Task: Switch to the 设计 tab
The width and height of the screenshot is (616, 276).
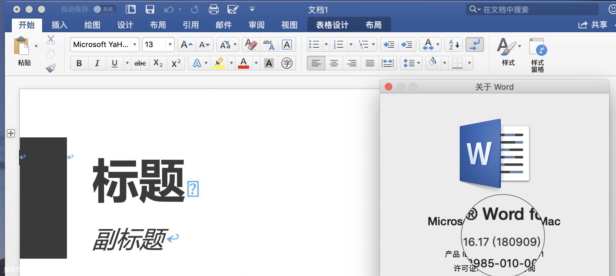Action: [x=125, y=25]
